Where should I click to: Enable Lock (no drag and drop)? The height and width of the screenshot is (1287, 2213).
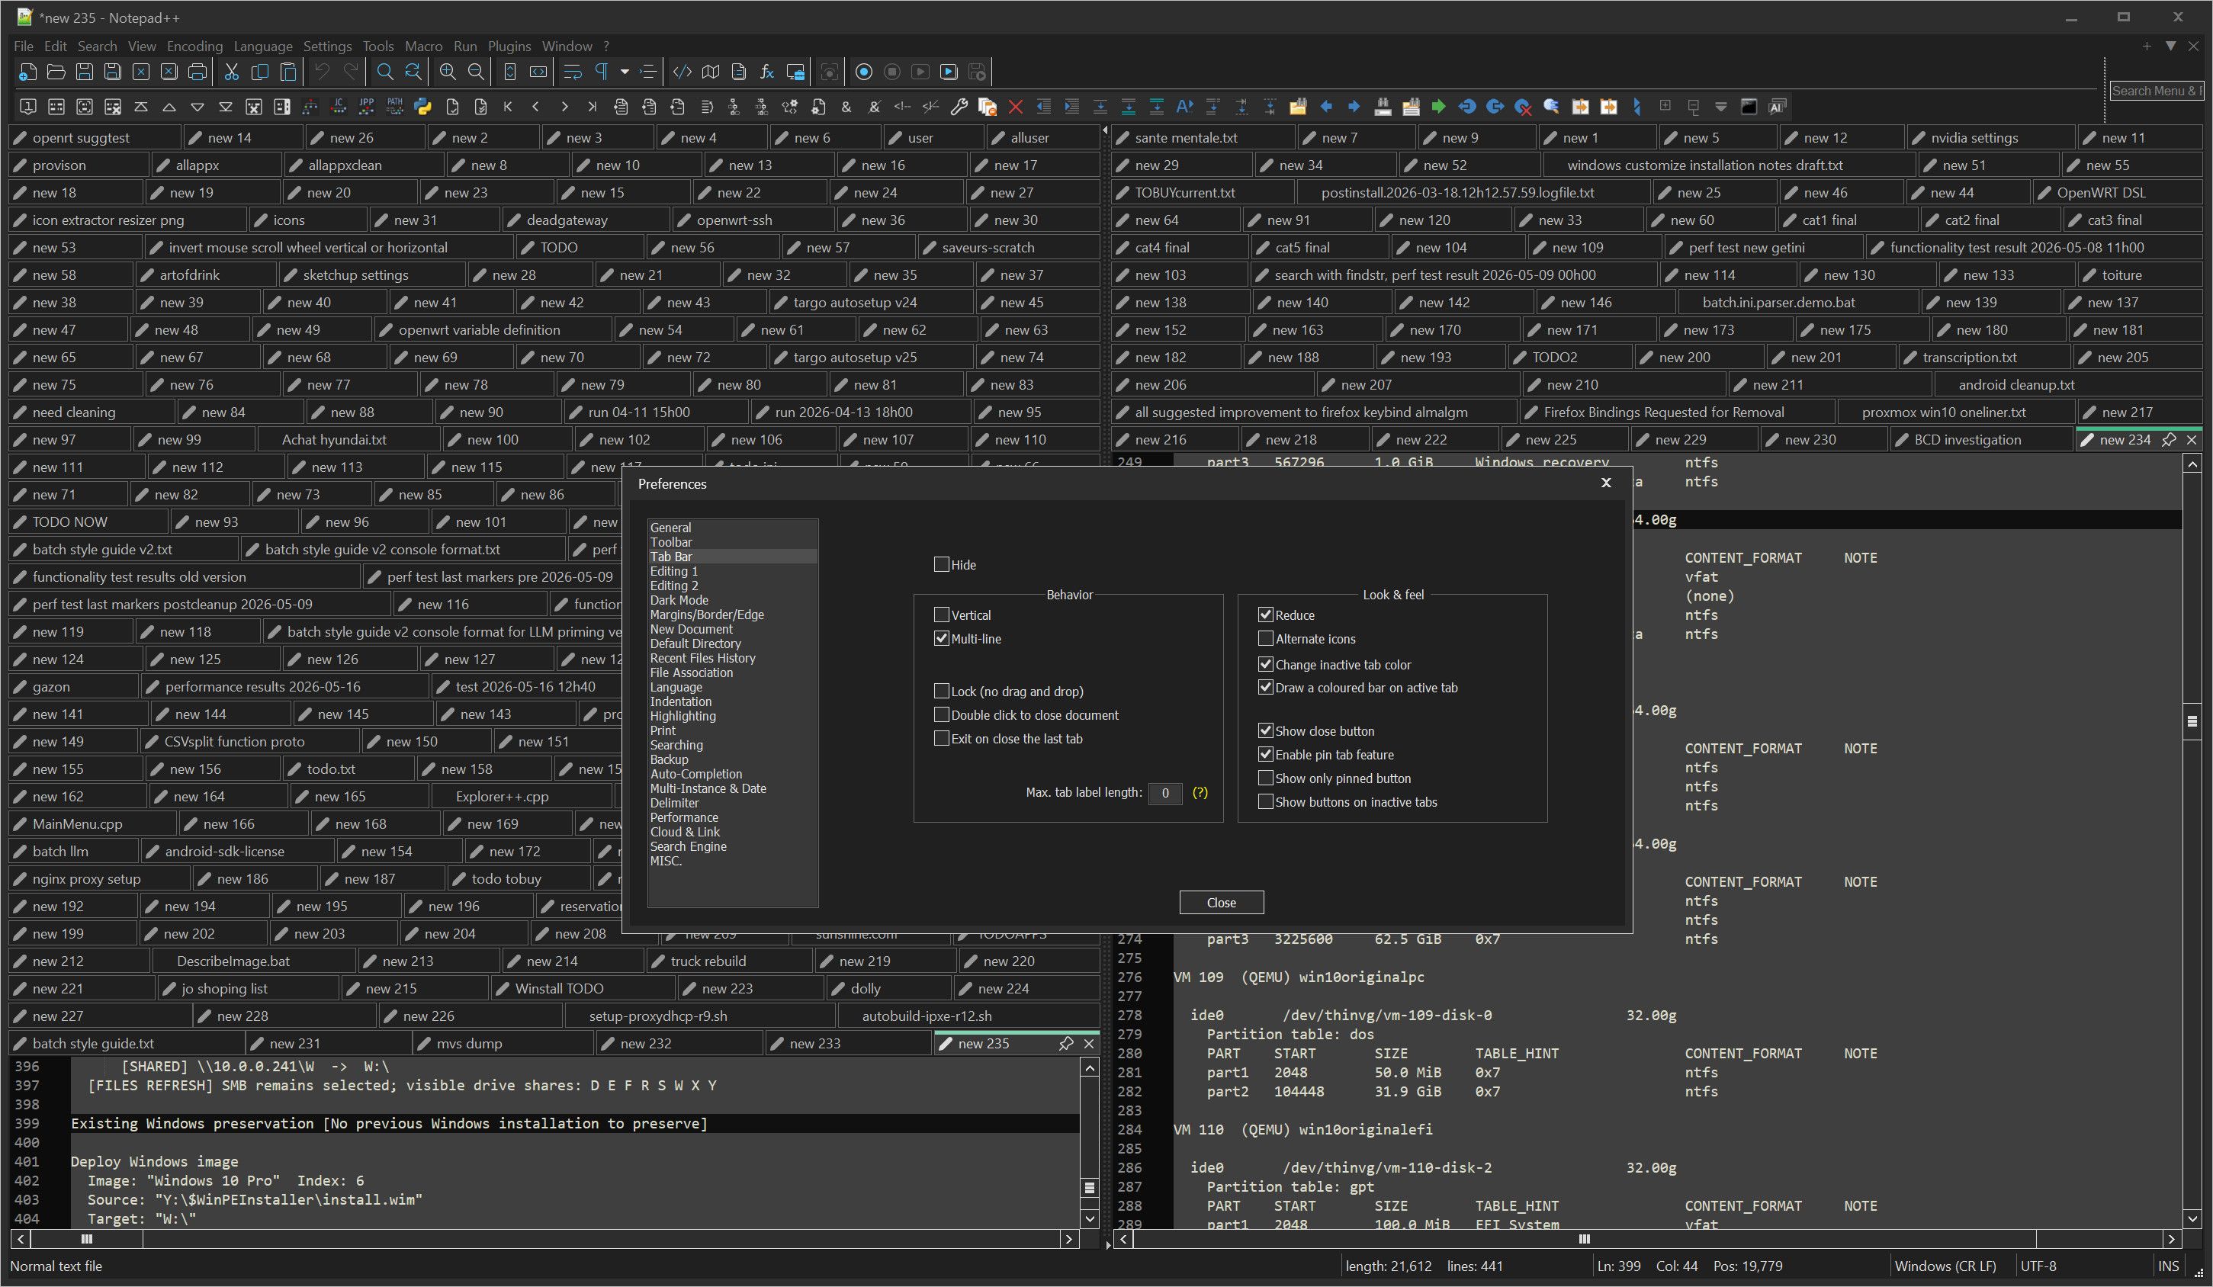(x=942, y=691)
